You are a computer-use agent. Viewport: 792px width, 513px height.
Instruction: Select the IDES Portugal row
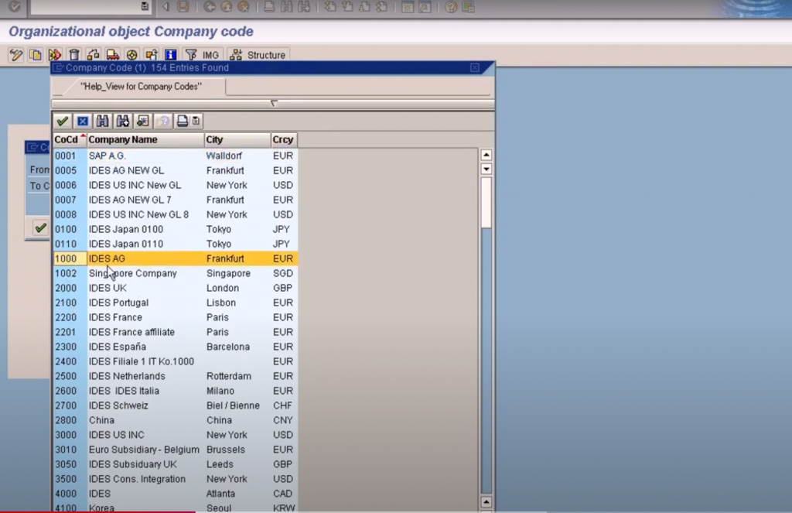click(176, 303)
